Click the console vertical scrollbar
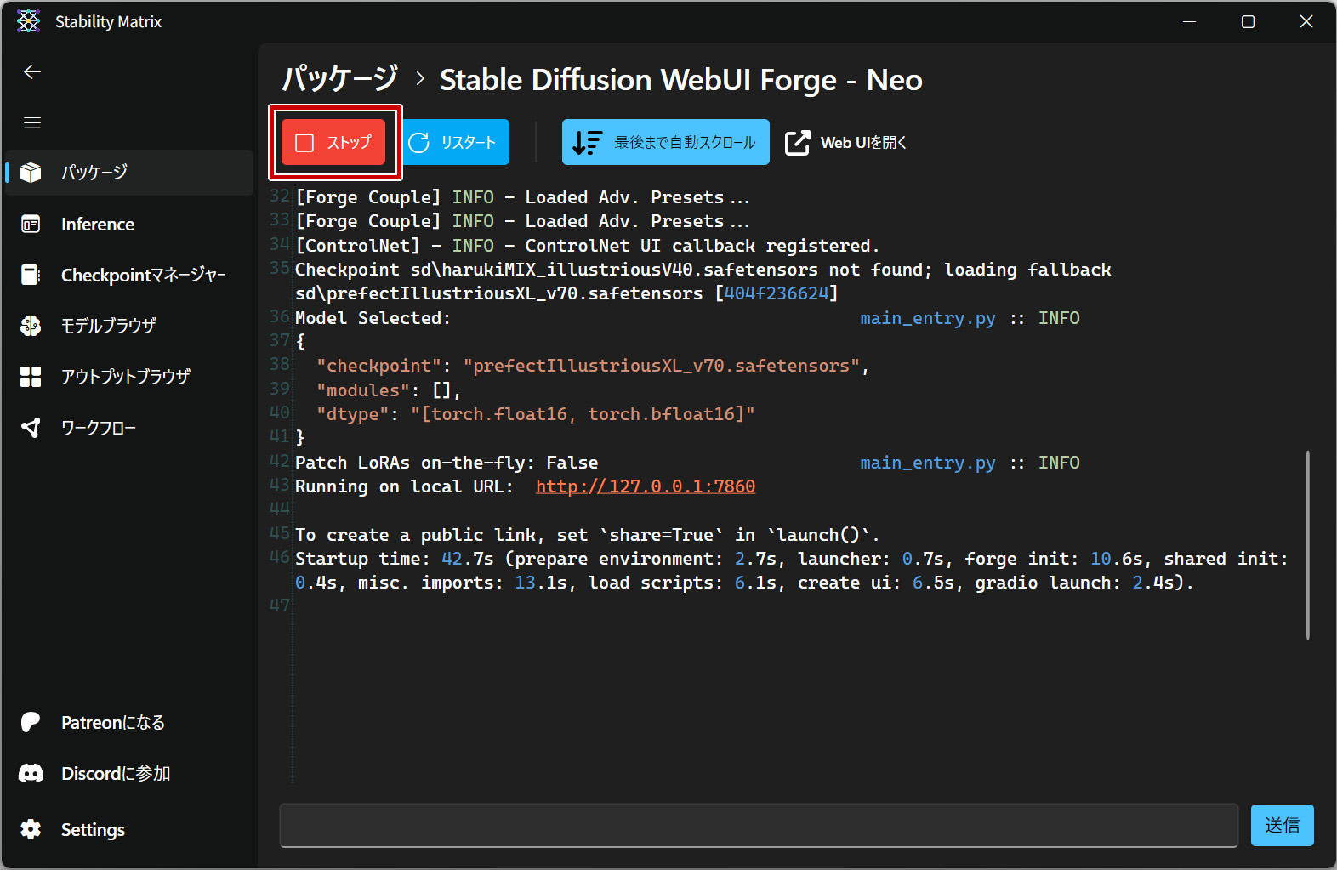 coord(1307,544)
